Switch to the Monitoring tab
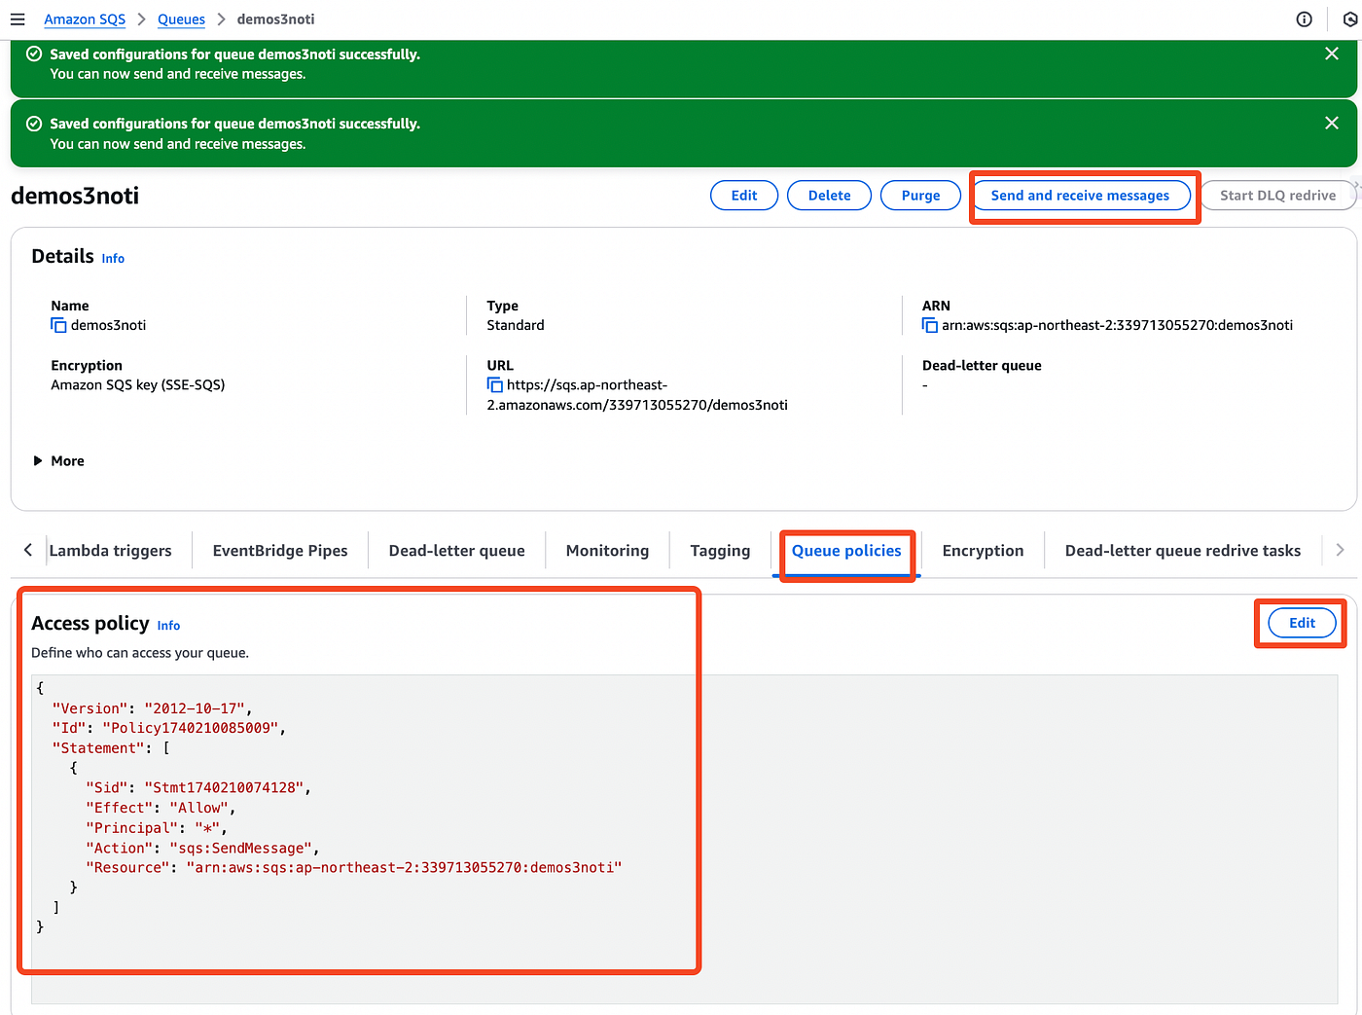The width and height of the screenshot is (1362, 1015). 607,551
